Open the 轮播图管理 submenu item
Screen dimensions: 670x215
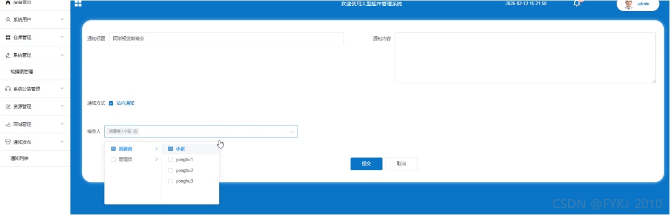point(35,72)
